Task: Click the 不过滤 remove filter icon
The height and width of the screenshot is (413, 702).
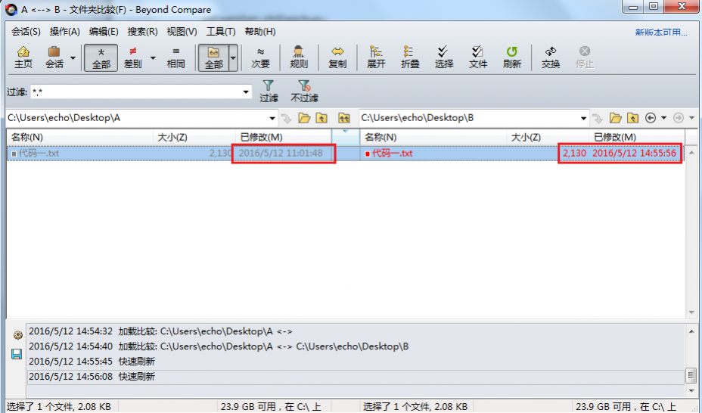Action: [304, 91]
